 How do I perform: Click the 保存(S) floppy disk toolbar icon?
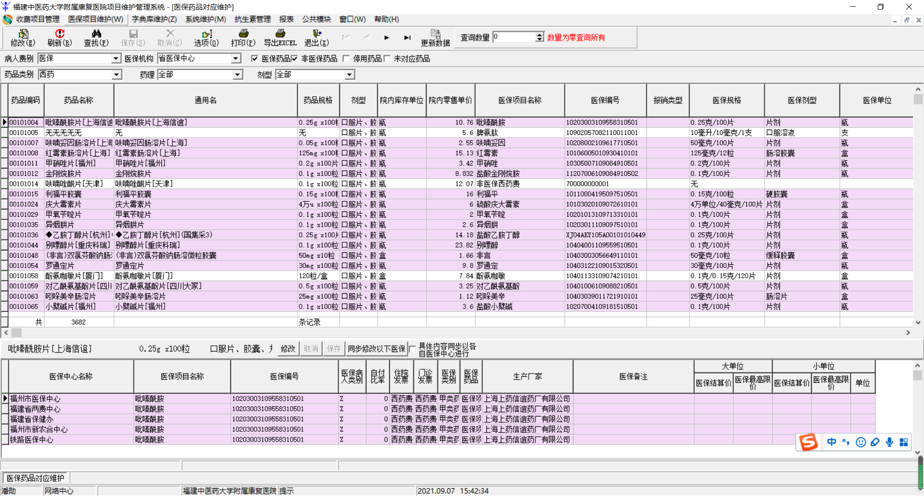pos(133,38)
